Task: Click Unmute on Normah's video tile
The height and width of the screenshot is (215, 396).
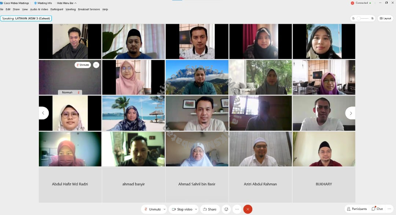Action: coord(83,65)
